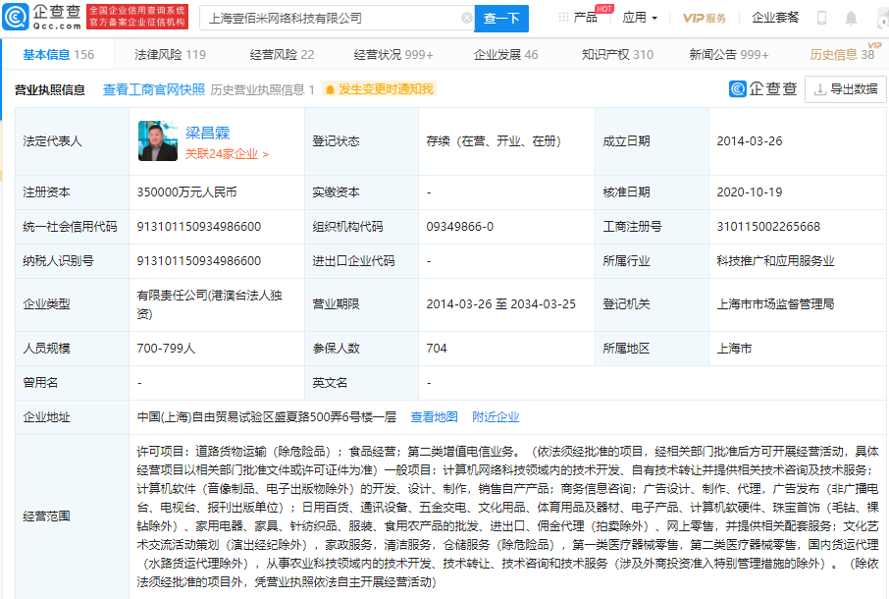Select founding date 2014-03-26
Screen dimensions: 889x599
(750, 141)
